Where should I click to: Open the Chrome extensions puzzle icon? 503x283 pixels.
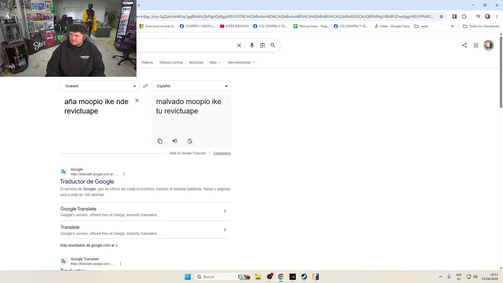point(464,17)
